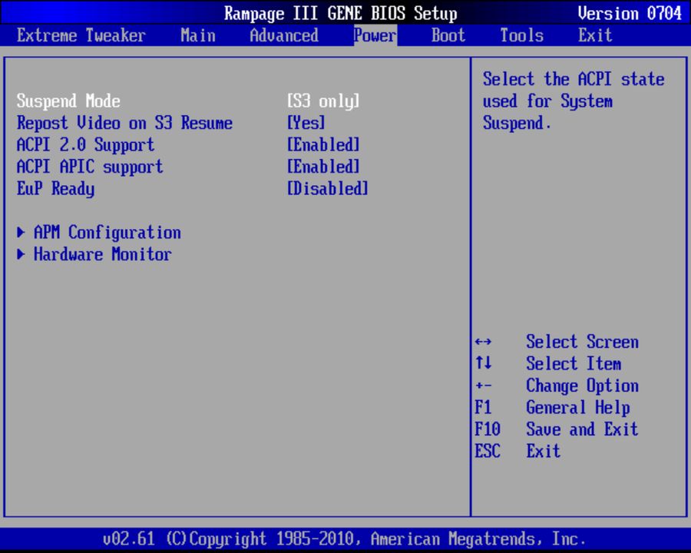
Task: Click the Select Item help text
Action: (x=574, y=363)
